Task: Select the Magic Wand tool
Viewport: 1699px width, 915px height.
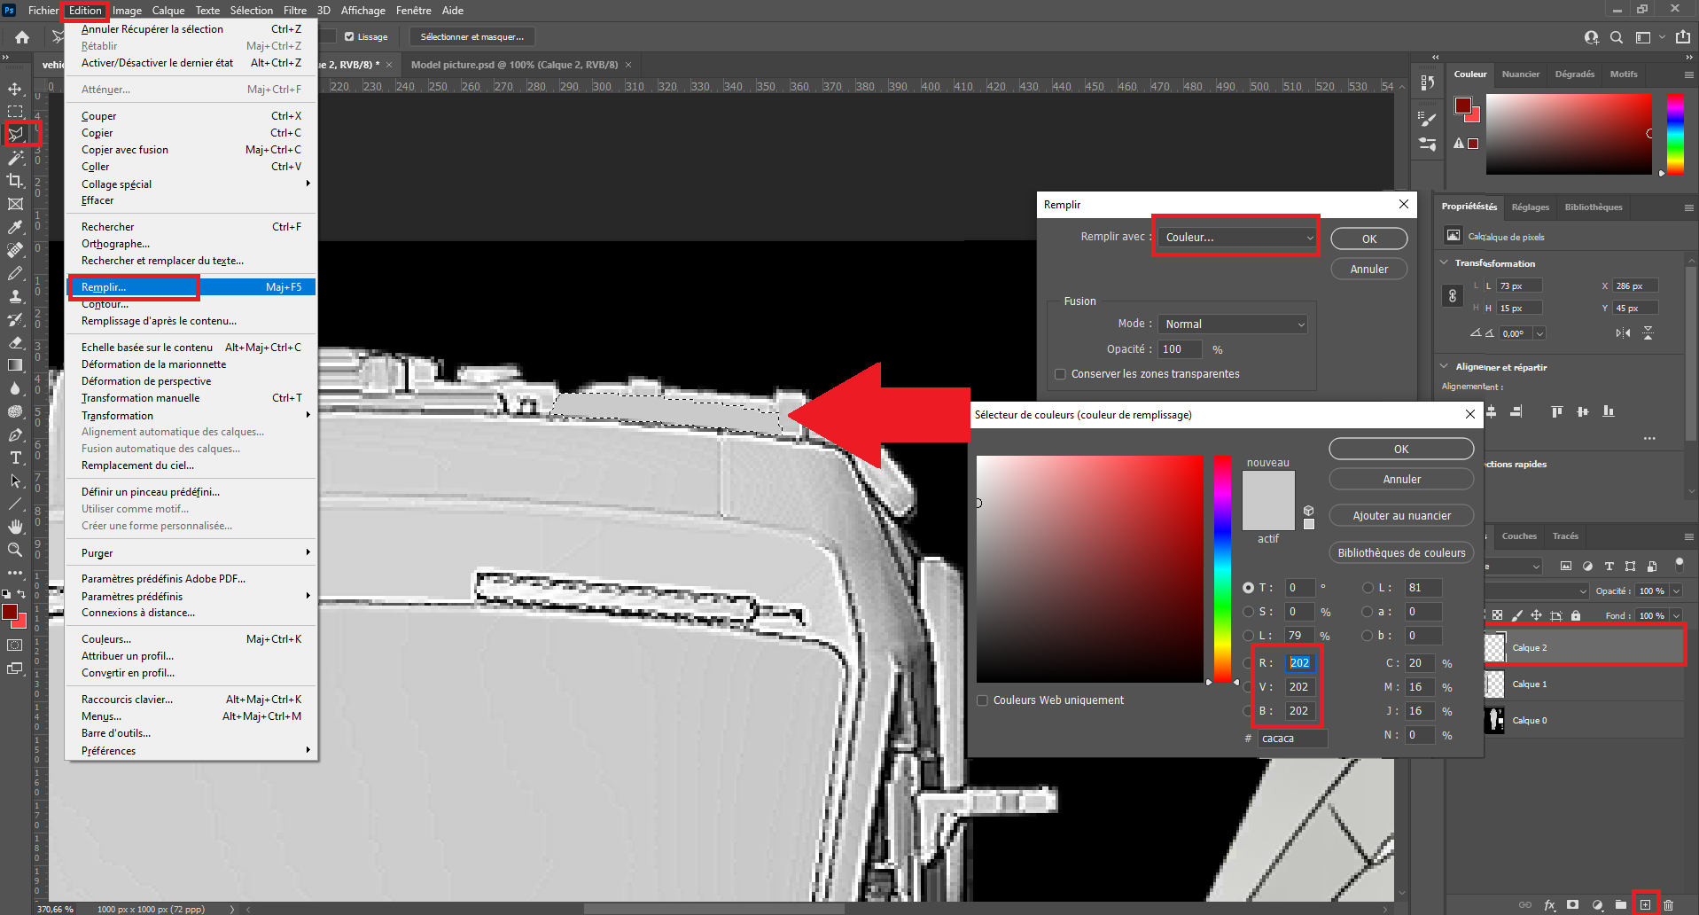Action: click(x=16, y=158)
